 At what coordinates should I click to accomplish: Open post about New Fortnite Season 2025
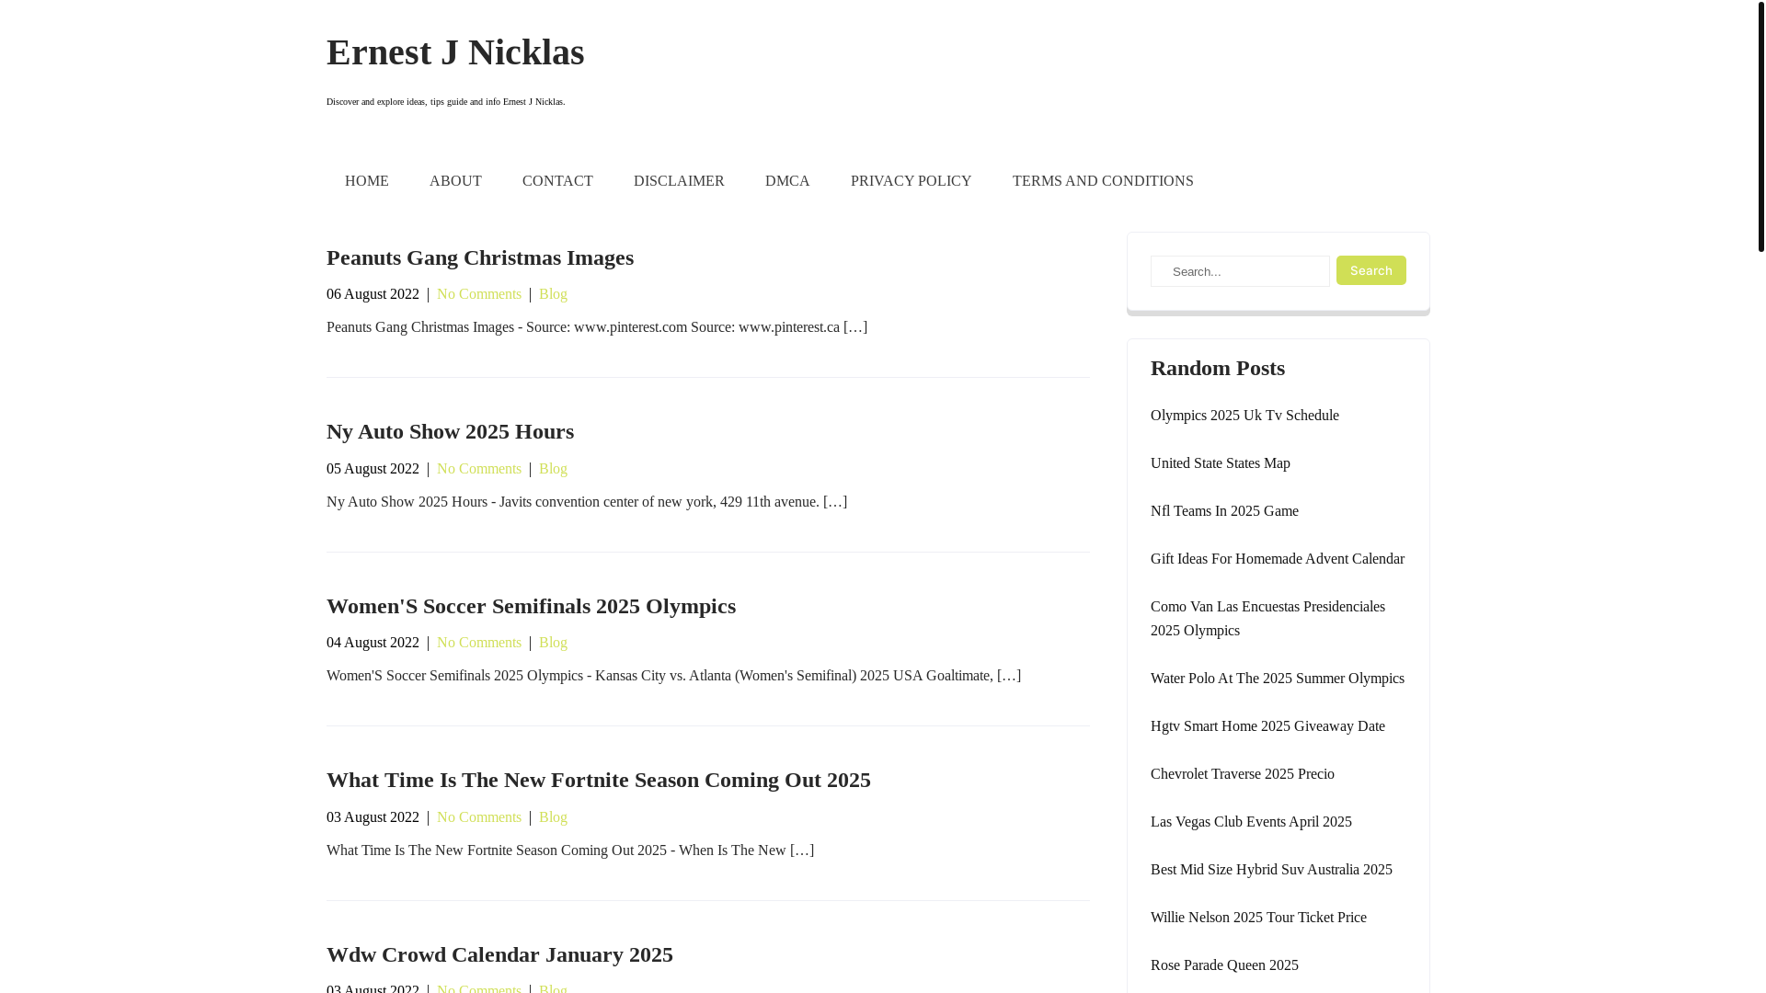599,780
